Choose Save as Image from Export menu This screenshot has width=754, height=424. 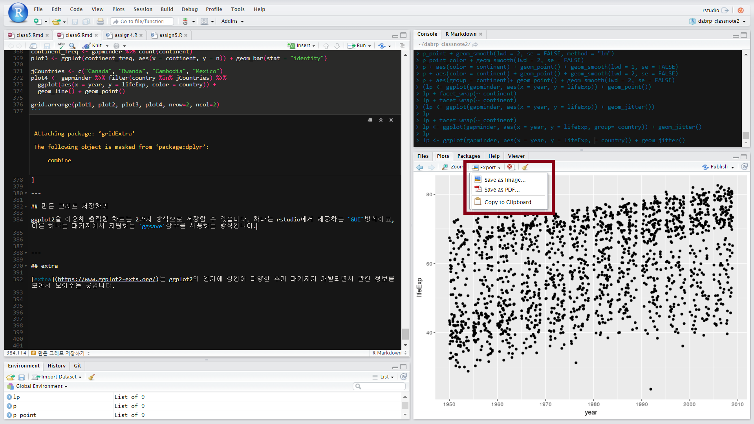point(504,180)
